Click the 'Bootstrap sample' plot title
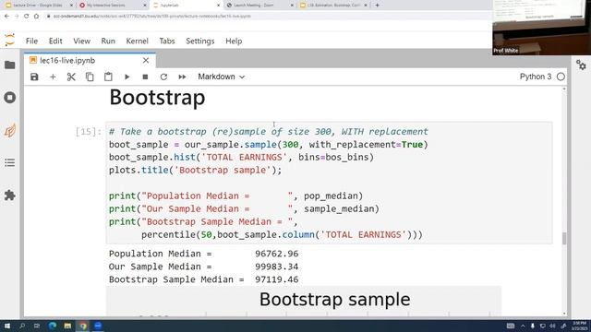The width and height of the screenshot is (591, 332). (x=334, y=300)
